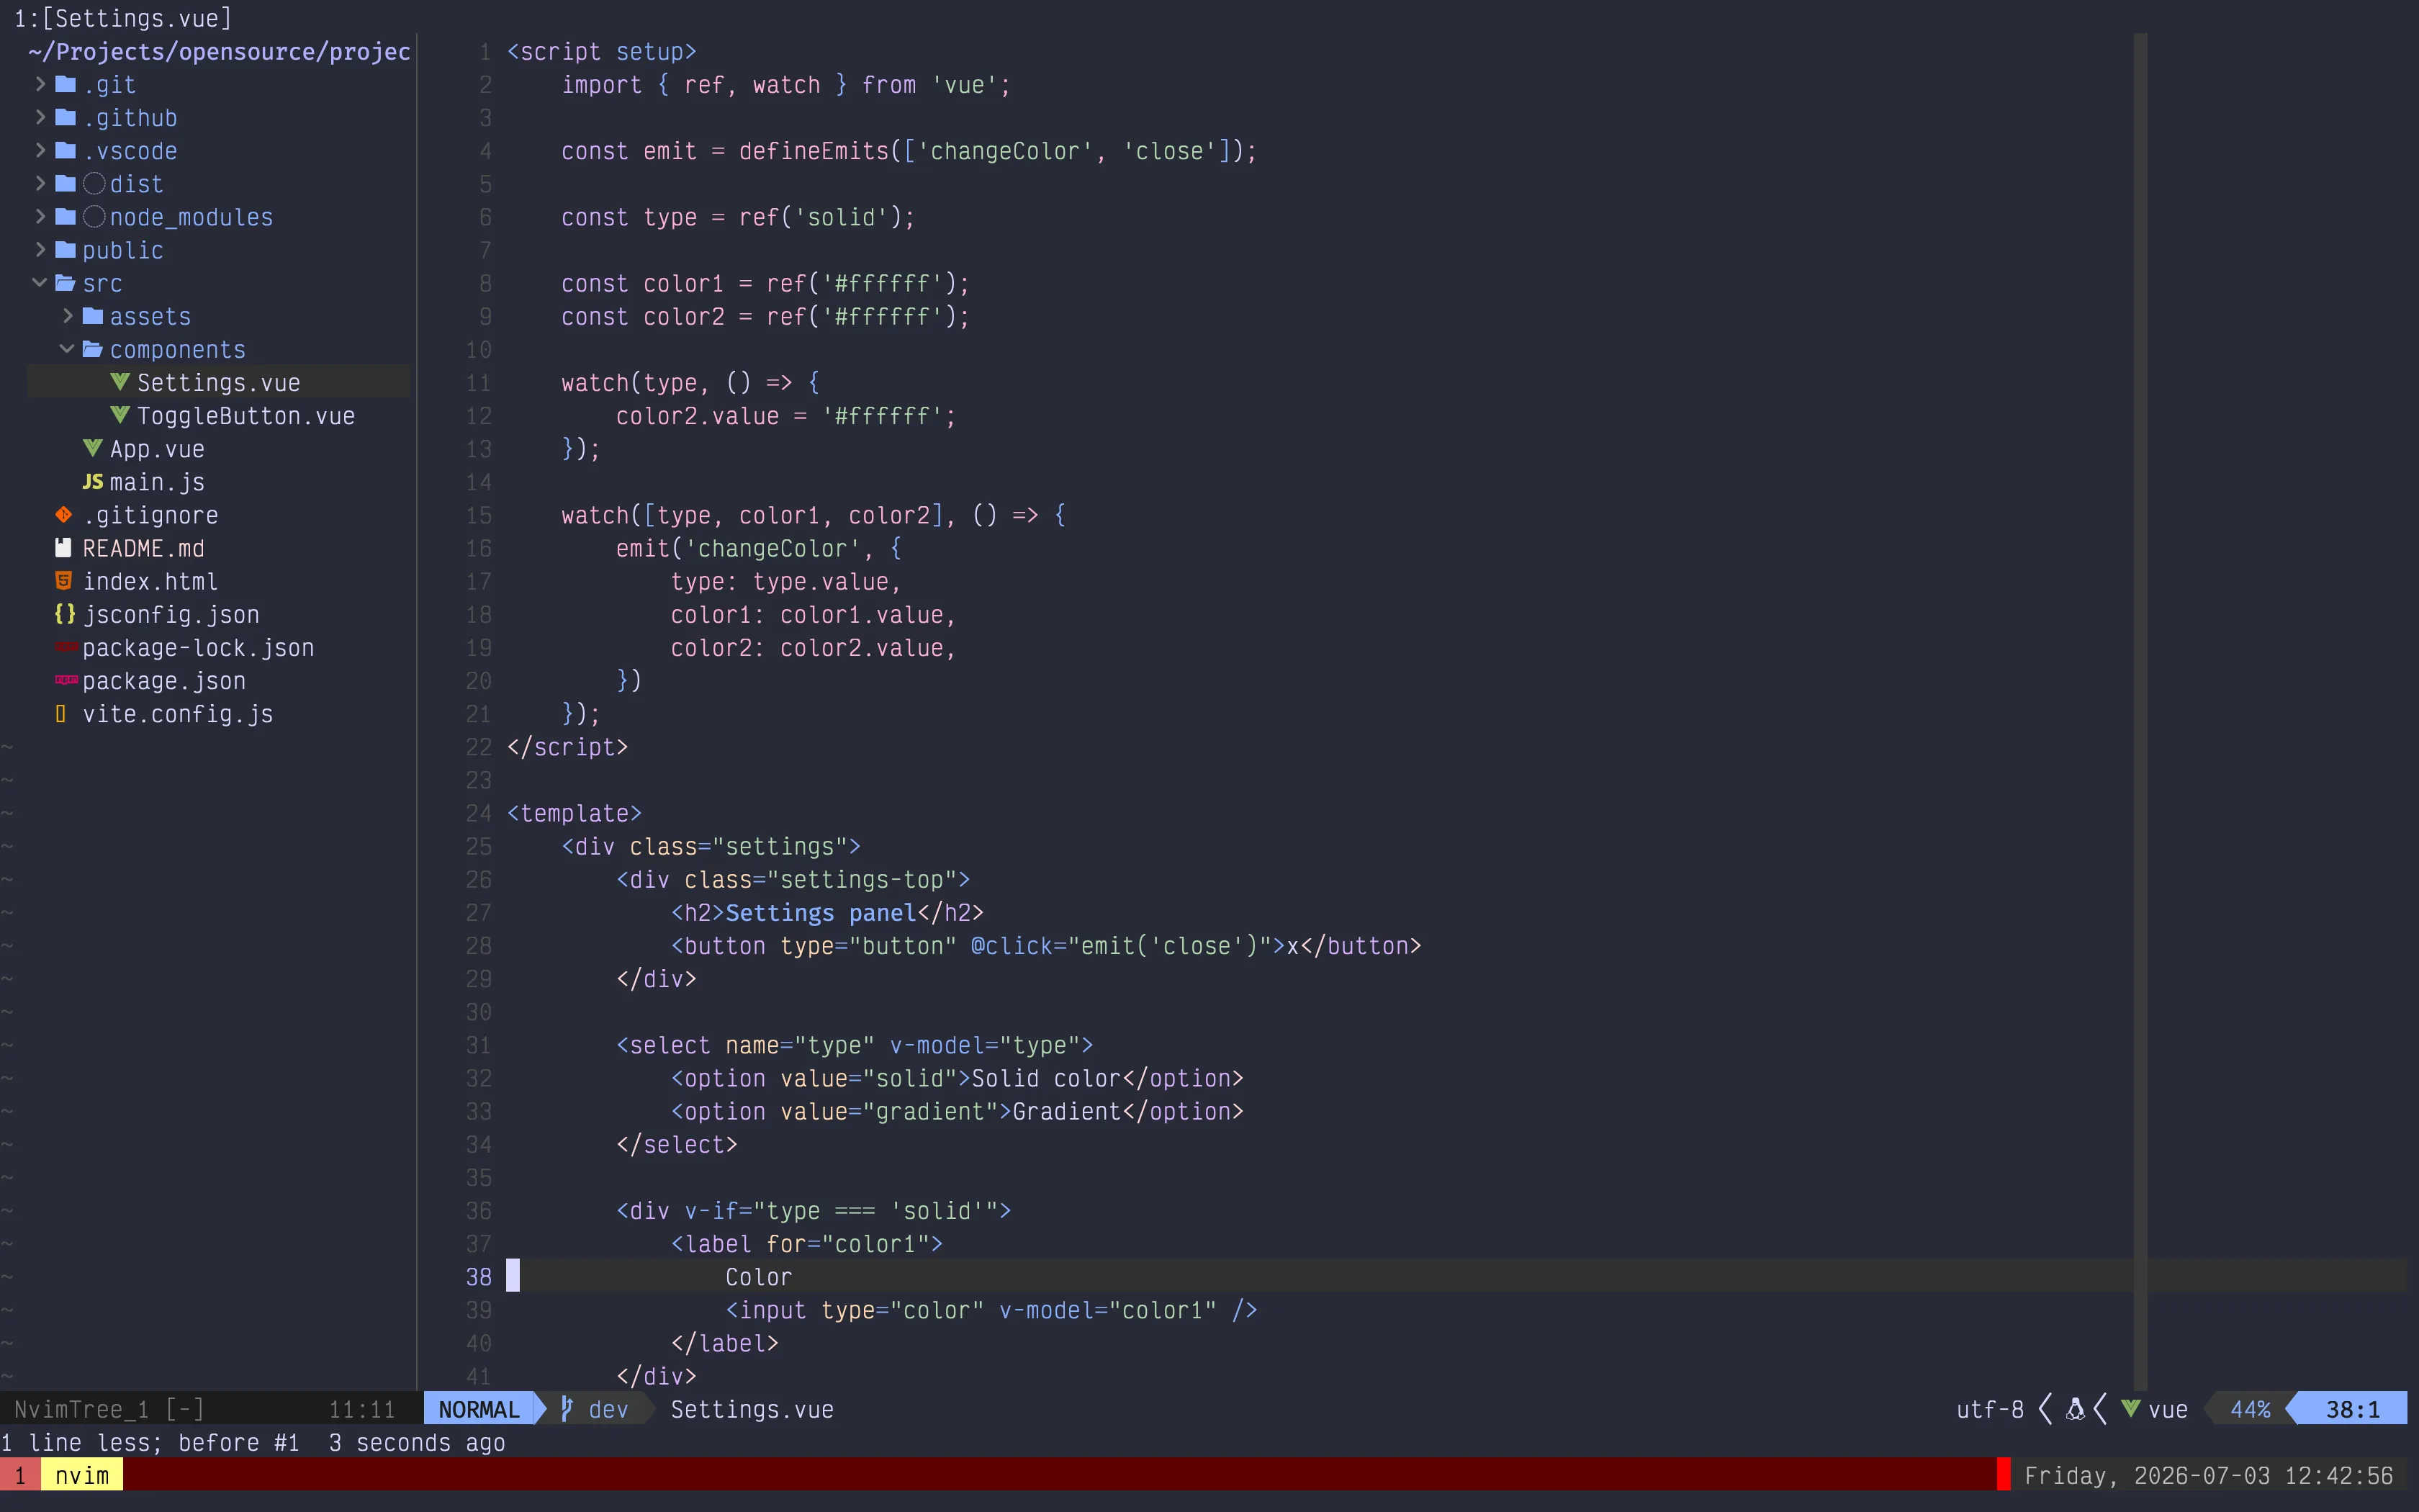2419x1512 pixels.
Task: Click the npm icon beside package.json
Action: (66, 680)
